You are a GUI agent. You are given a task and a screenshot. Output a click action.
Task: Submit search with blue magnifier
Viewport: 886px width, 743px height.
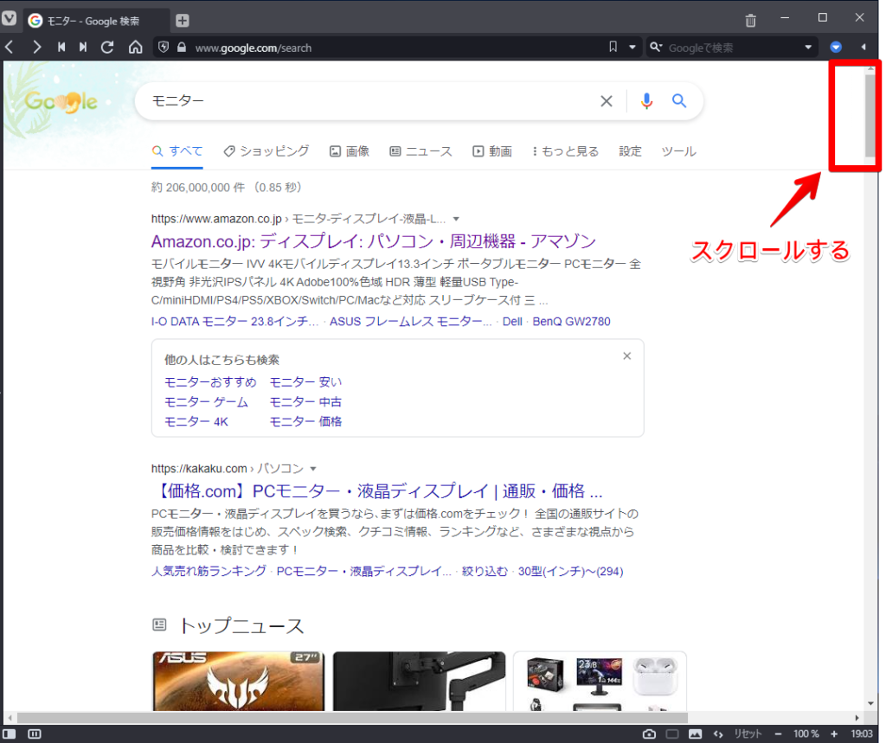679,101
